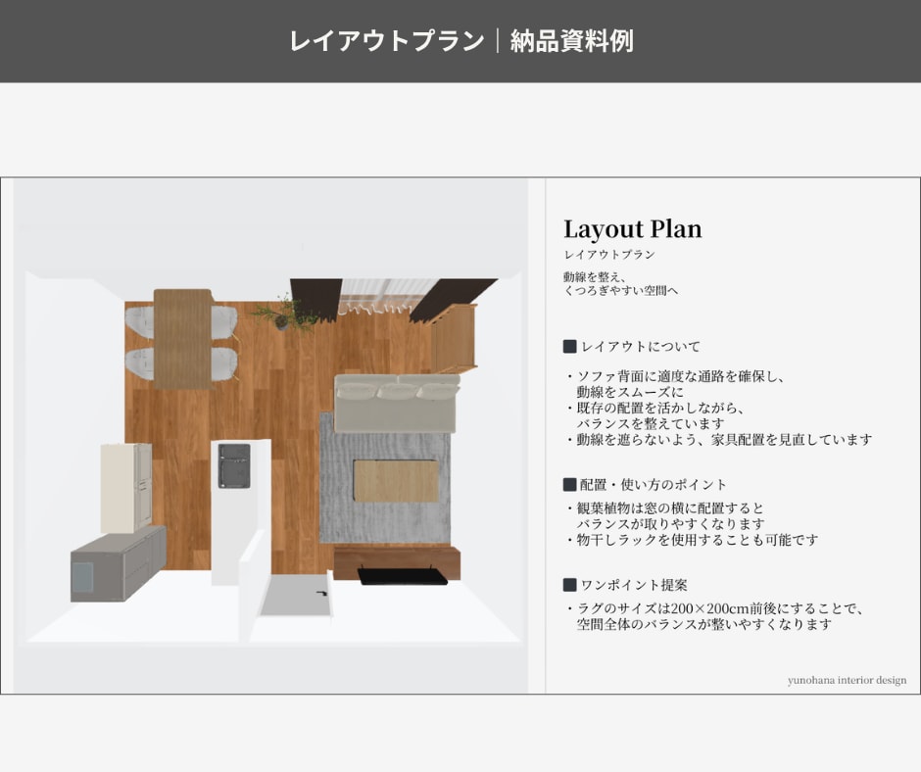Click the section heading 'ワンポイント提案'
921x772 pixels.
click(x=634, y=585)
